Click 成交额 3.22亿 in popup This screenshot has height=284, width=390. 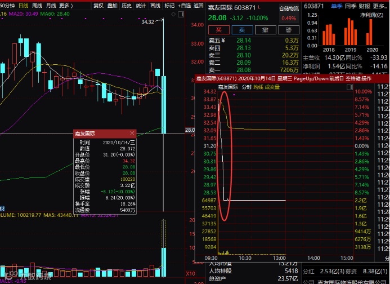(x=105, y=185)
